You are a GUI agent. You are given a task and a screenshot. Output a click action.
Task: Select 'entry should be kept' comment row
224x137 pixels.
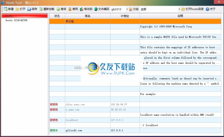[x=180, y=53]
